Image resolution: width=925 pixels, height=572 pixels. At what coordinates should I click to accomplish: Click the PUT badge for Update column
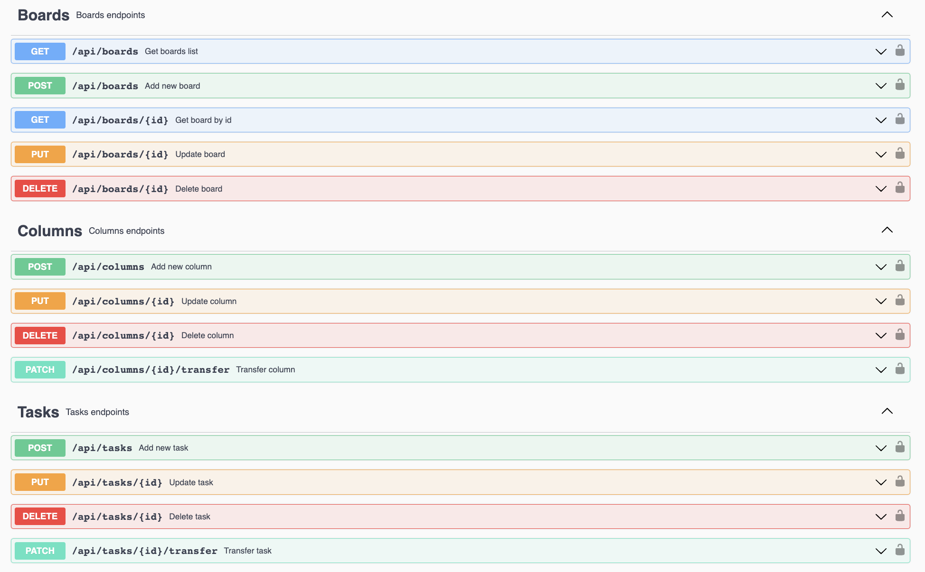[40, 301]
